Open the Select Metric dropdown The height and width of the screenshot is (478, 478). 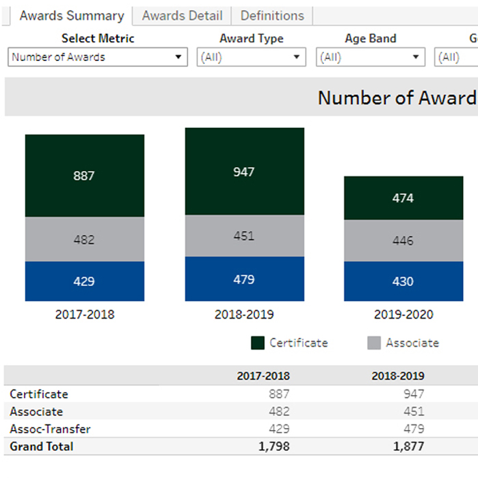click(x=98, y=57)
